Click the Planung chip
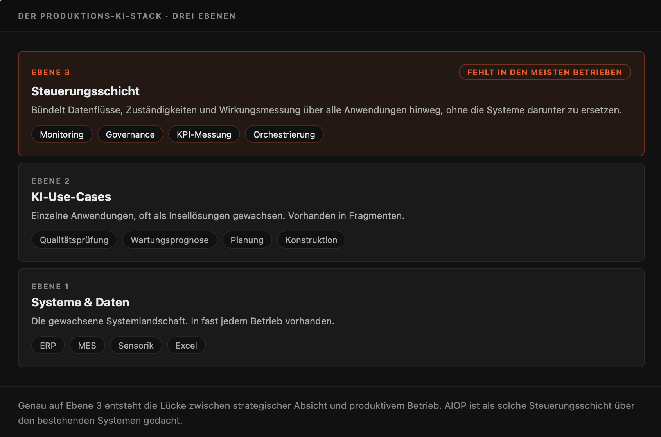The height and width of the screenshot is (437, 661). click(247, 240)
